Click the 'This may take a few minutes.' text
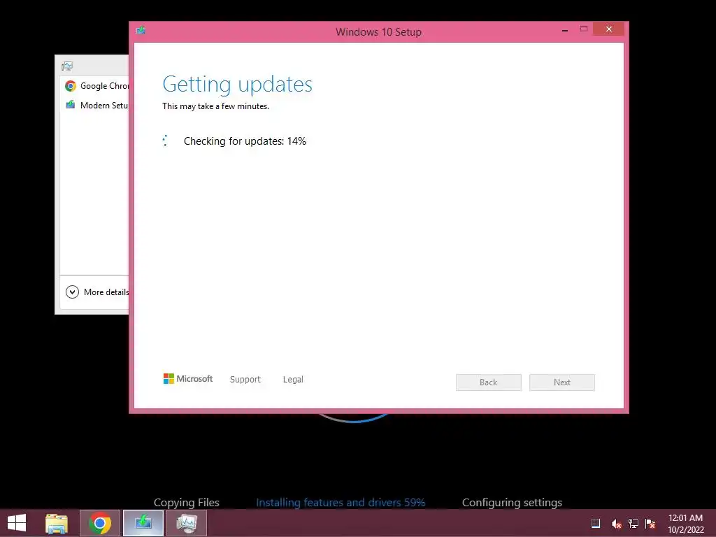This screenshot has height=537, width=716. [215, 106]
